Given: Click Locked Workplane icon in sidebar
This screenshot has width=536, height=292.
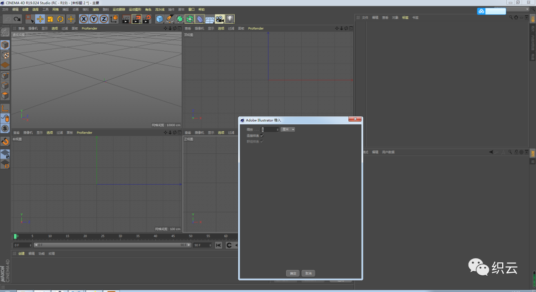Looking at the screenshot, I should tap(5, 154).
